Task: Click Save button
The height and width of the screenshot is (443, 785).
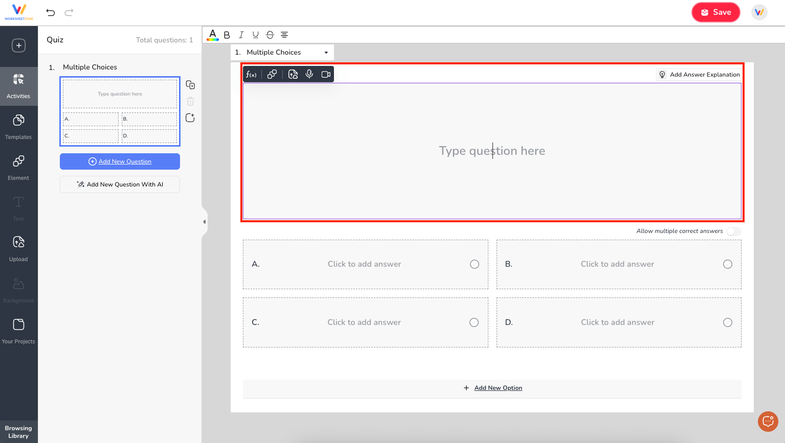Action: coord(716,12)
